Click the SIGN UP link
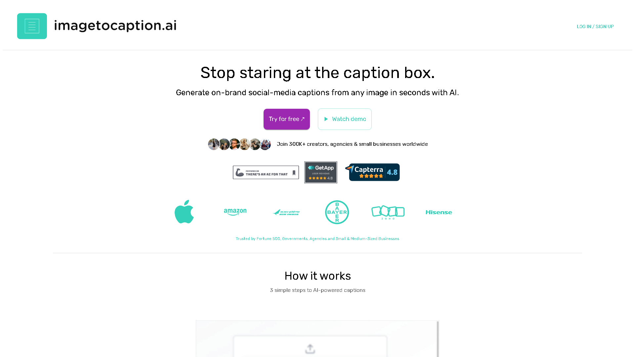 click(x=605, y=26)
